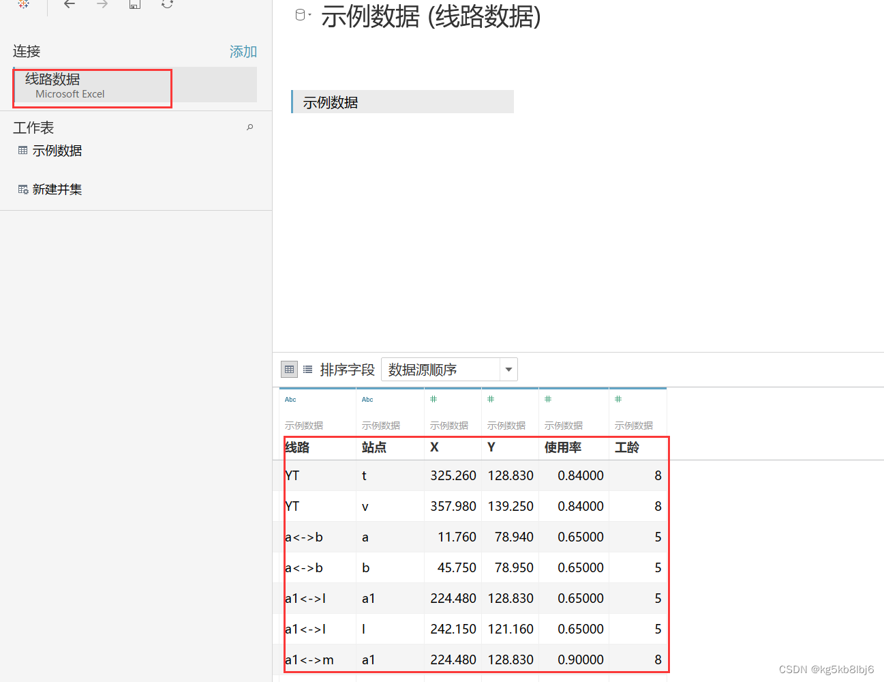This screenshot has width=884, height=682.
Task: Click the 站点 column header
Action: point(374,447)
